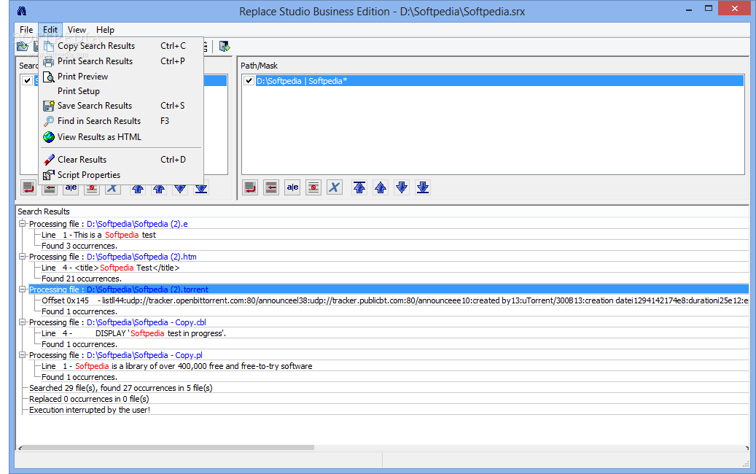Click the results scrollbar right arrow
This screenshot has width=756, height=474.
pyautogui.click(x=747, y=448)
